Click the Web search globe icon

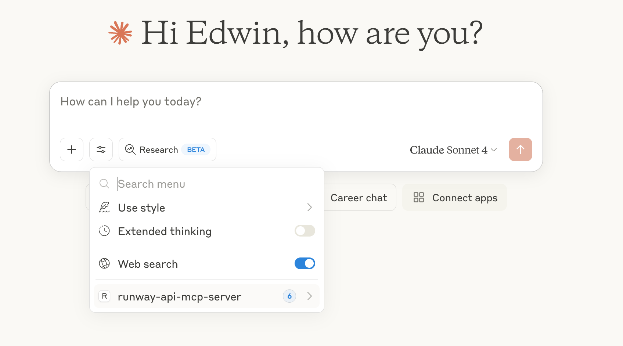[x=104, y=264]
